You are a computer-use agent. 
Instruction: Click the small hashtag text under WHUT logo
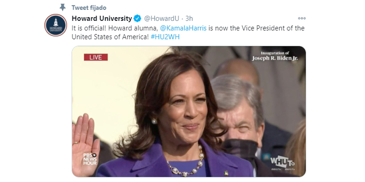tap(282, 169)
